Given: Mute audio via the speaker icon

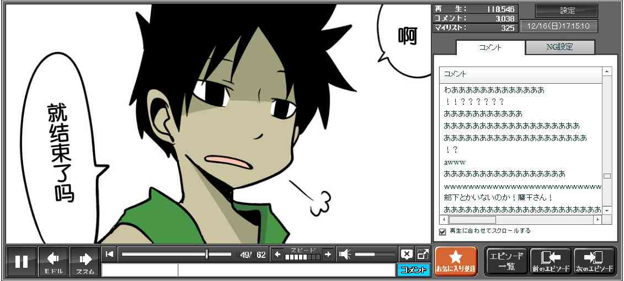Looking at the screenshot, I should pyautogui.click(x=345, y=254).
